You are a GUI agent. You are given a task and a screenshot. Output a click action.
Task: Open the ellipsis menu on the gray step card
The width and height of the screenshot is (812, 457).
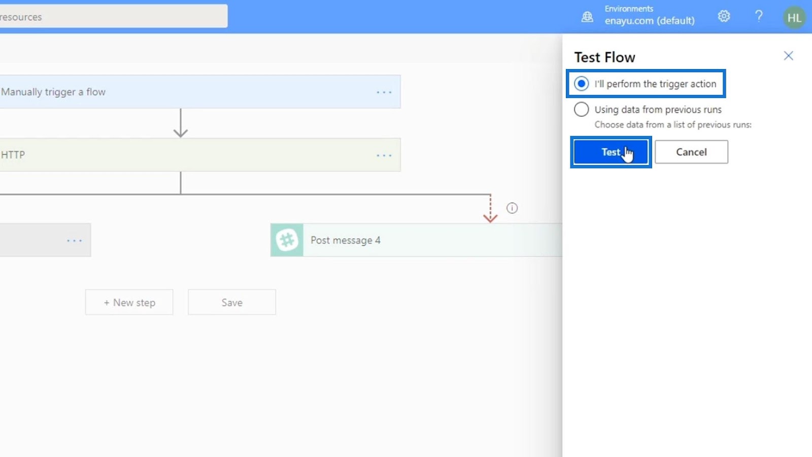(75, 241)
